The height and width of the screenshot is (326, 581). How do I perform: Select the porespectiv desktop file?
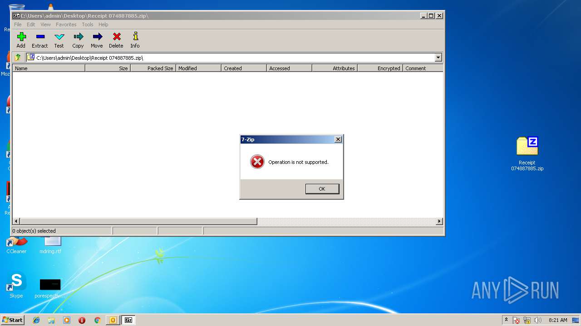point(50,288)
